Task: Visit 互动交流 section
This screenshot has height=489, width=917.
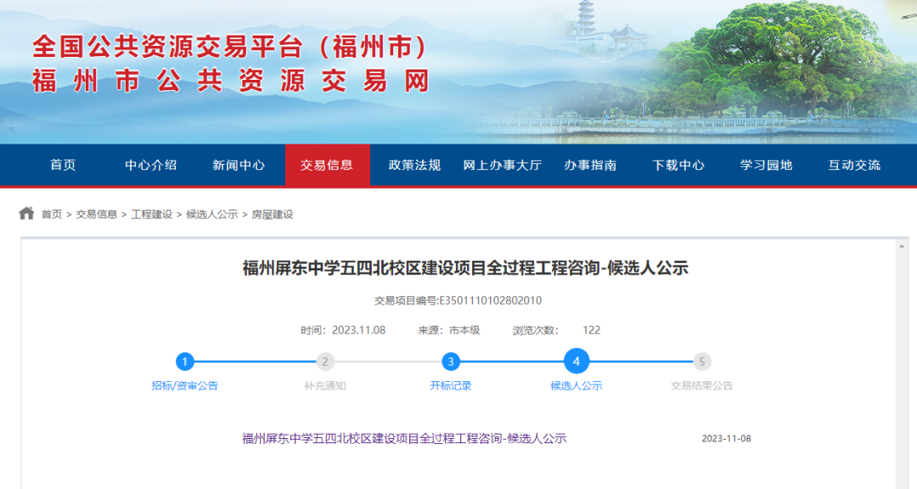Action: tap(852, 166)
